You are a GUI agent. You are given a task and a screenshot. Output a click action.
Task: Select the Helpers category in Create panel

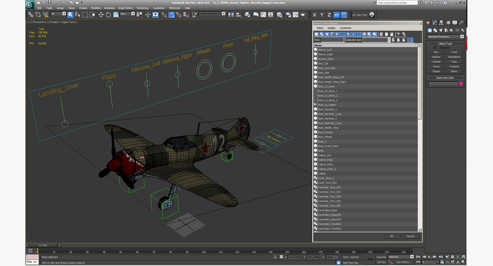pyautogui.click(x=452, y=30)
